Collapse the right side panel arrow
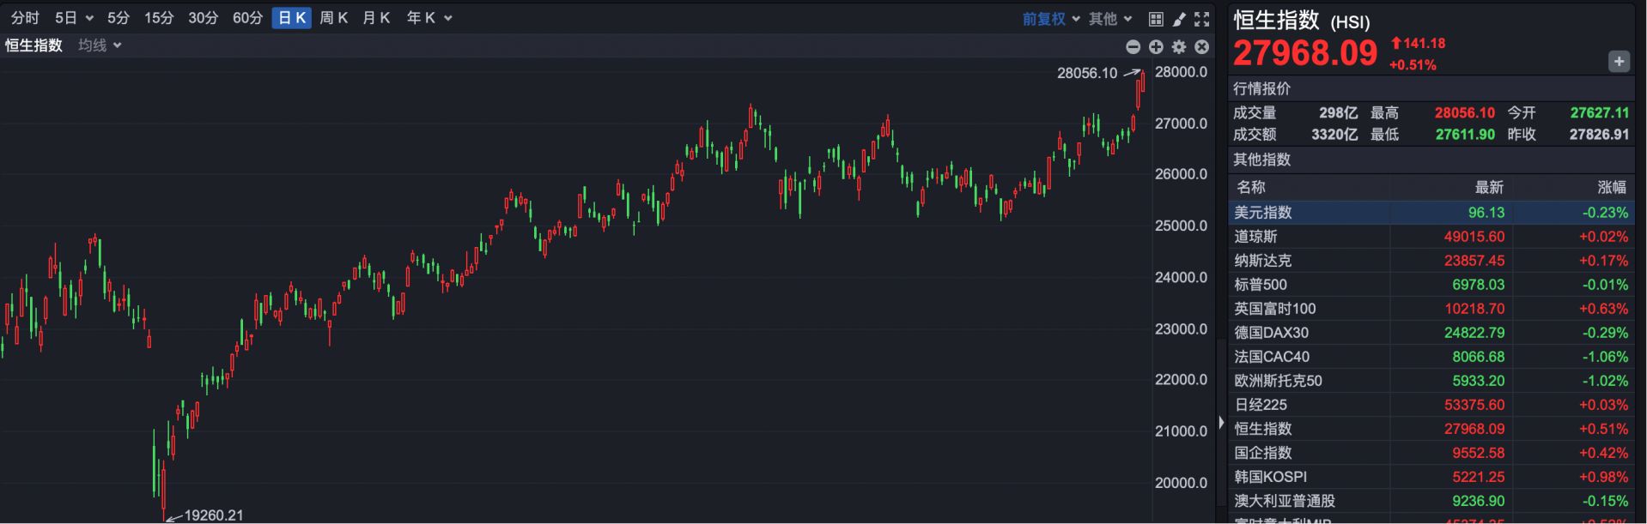 pyautogui.click(x=1221, y=422)
